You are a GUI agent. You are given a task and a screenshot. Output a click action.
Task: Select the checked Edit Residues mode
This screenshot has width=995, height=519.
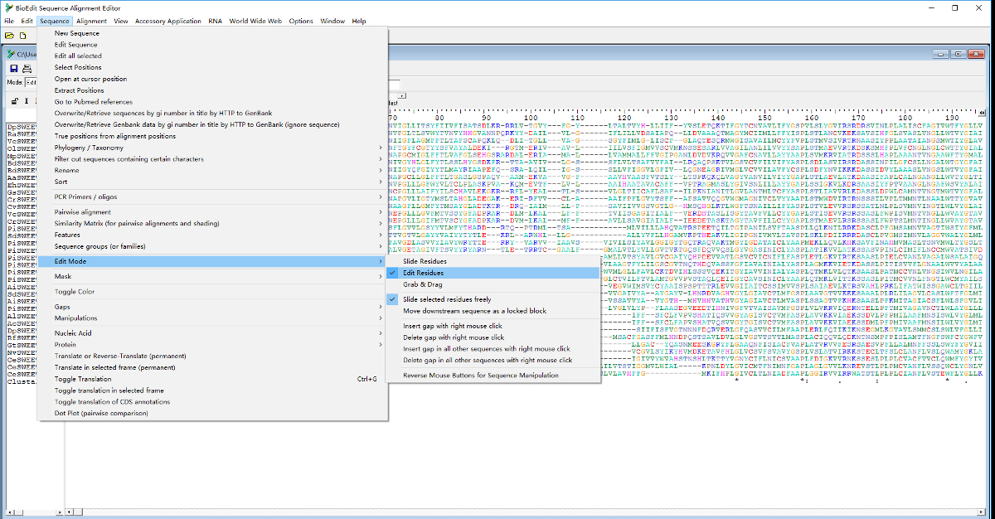(423, 273)
